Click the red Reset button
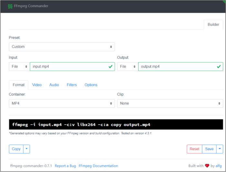The height and width of the screenshot is (172, 226). [x=194, y=149]
